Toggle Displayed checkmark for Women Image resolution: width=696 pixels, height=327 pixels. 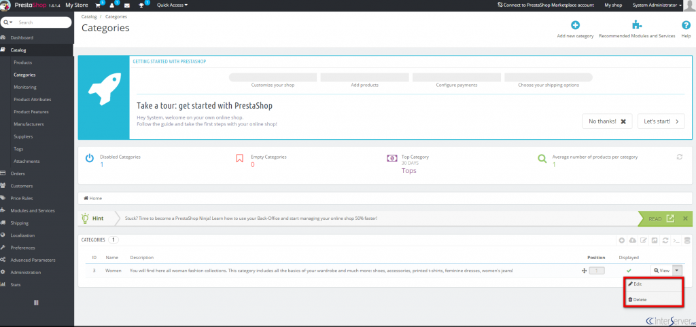tap(629, 270)
